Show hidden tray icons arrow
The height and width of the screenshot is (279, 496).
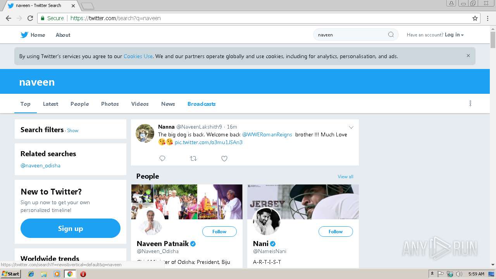coord(432,274)
